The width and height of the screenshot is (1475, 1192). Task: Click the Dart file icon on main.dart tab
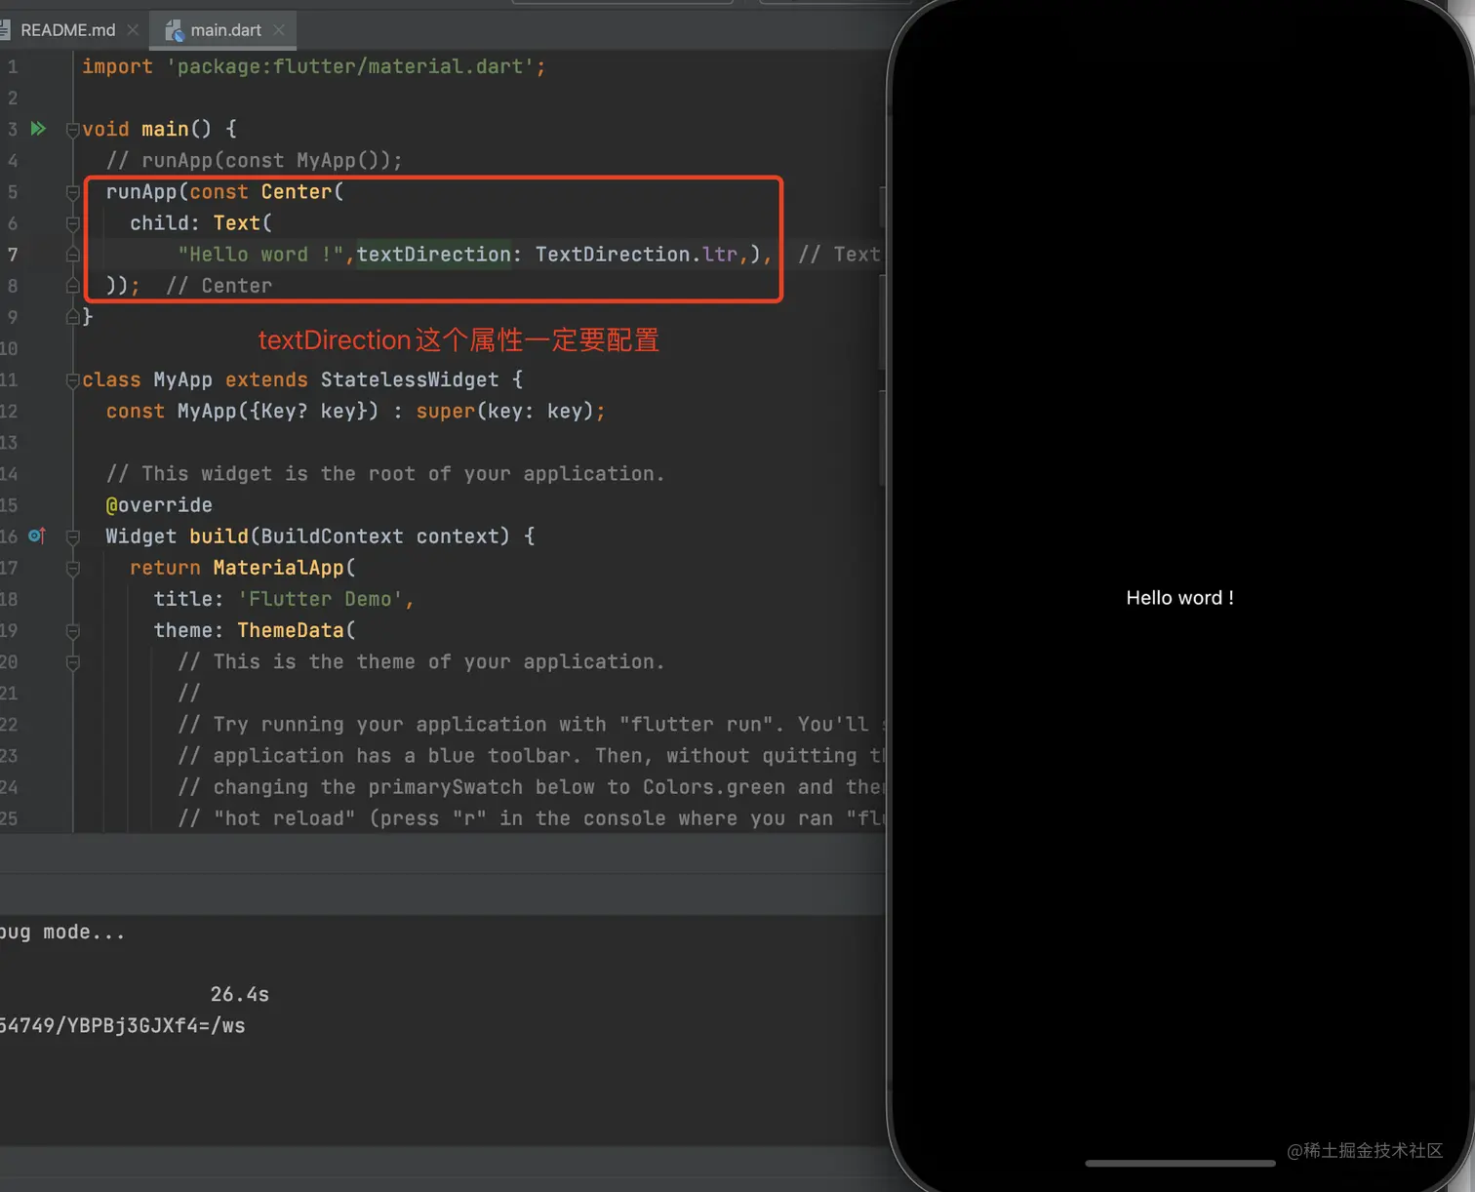(174, 31)
